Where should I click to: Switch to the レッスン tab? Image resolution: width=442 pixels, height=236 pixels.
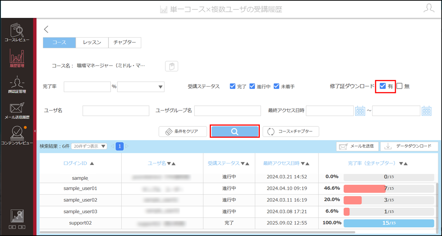[92, 43]
